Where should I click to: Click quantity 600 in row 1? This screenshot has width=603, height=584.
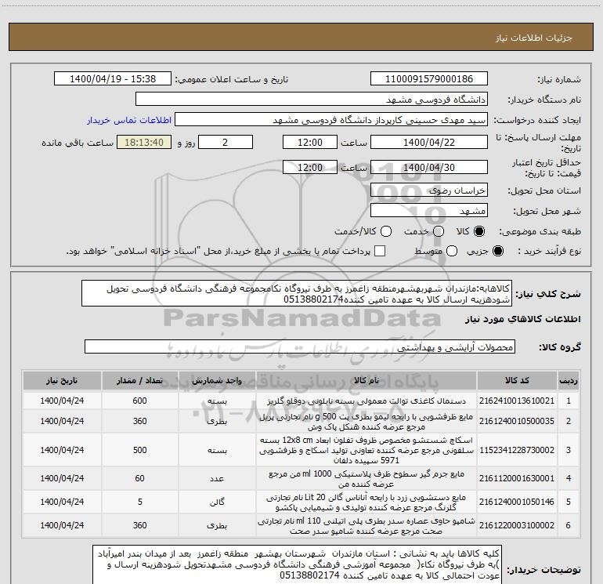[139, 401]
